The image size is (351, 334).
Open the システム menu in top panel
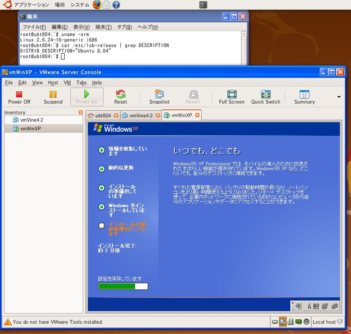[x=80, y=5]
